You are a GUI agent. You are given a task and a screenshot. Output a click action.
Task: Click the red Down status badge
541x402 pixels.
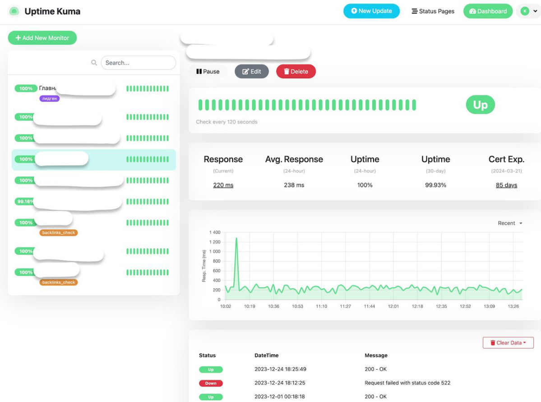[211, 383]
